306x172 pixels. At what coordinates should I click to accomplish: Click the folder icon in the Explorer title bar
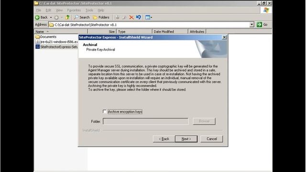[36, 3]
